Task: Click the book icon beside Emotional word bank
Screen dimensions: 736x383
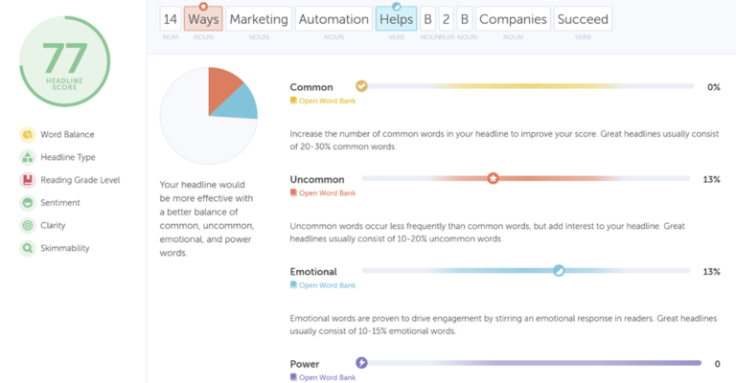Action: pyautogui.click(x=294, y=285)
